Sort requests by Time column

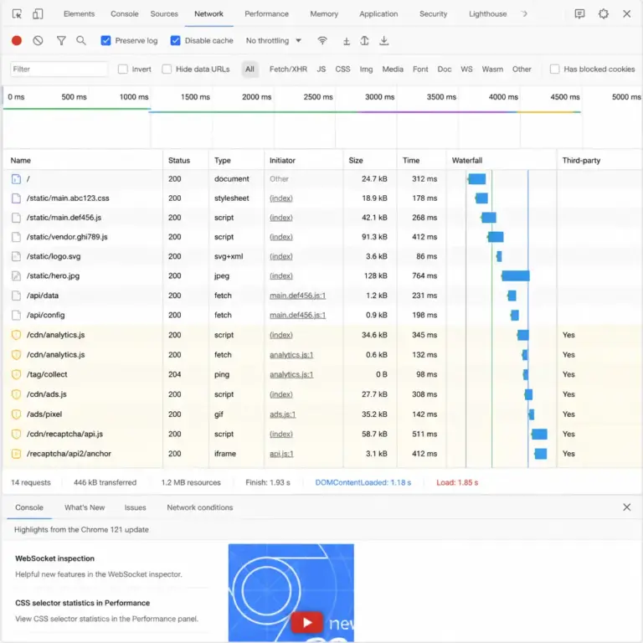[x=422, y=161]
